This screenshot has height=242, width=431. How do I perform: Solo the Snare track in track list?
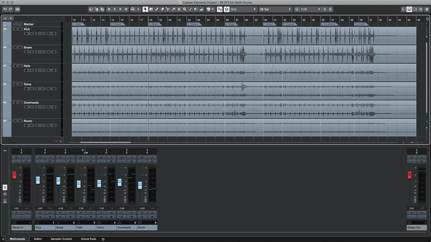coord(19,47)
